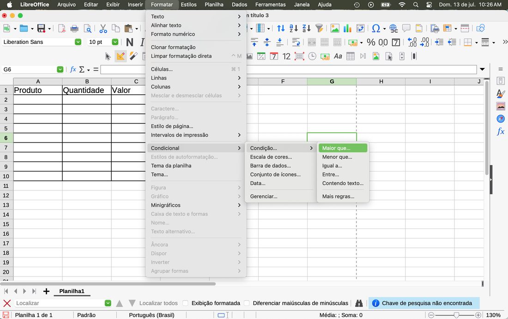Open the sidebar Navigator compass icon

tap(501, 119)
